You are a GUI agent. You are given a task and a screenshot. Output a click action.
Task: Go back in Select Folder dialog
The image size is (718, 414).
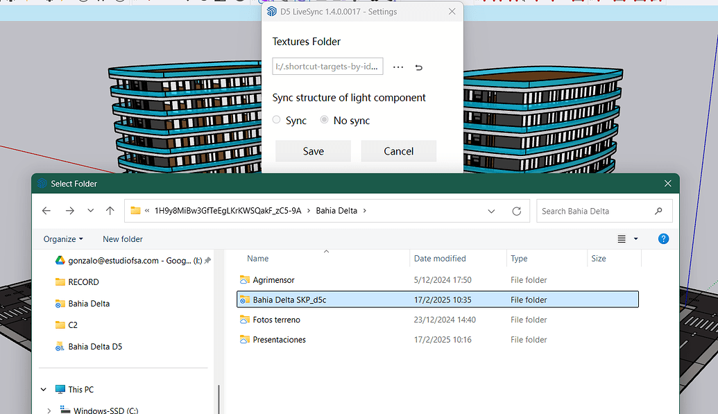coord(46,211)
